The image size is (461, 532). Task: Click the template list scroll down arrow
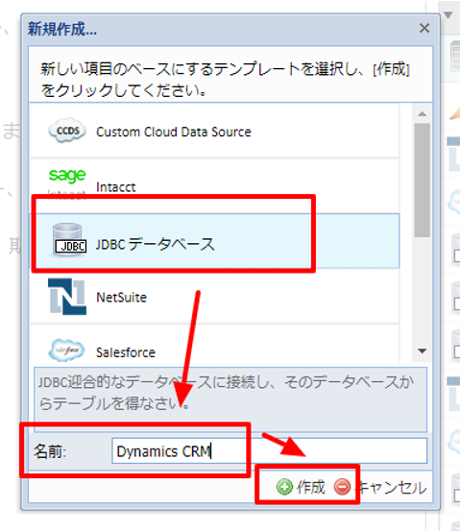point(422,351)
